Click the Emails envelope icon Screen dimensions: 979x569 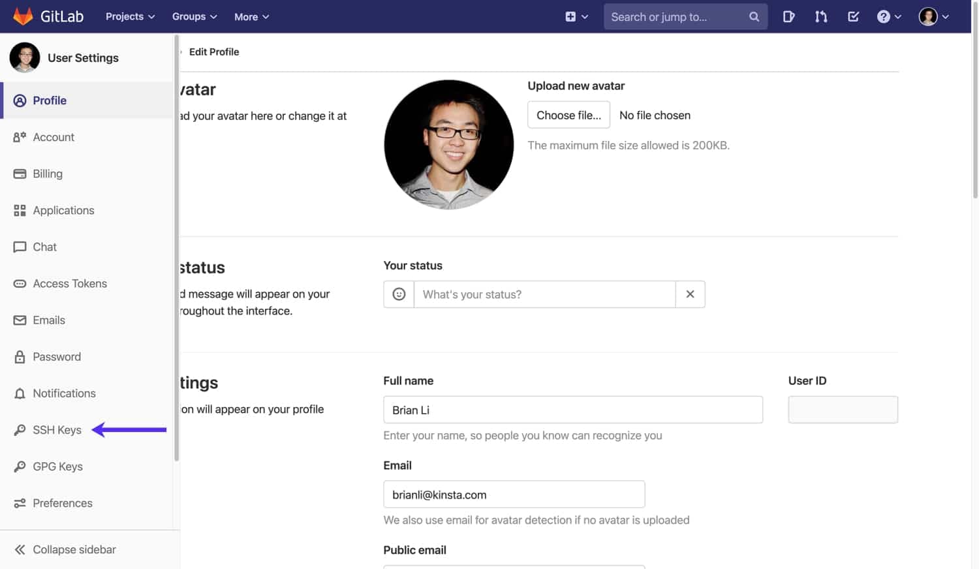(x=20, y=320)
